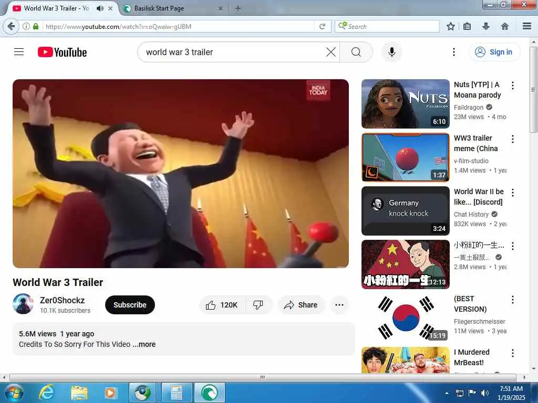Open Windows Explorer from the taskbar

tap(79, 393)
